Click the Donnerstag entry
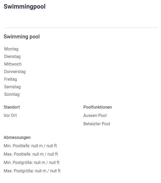 coord(15,72)
